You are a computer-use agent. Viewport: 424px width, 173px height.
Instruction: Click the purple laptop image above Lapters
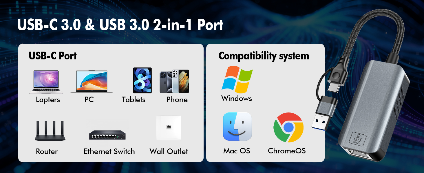(46, 82)
